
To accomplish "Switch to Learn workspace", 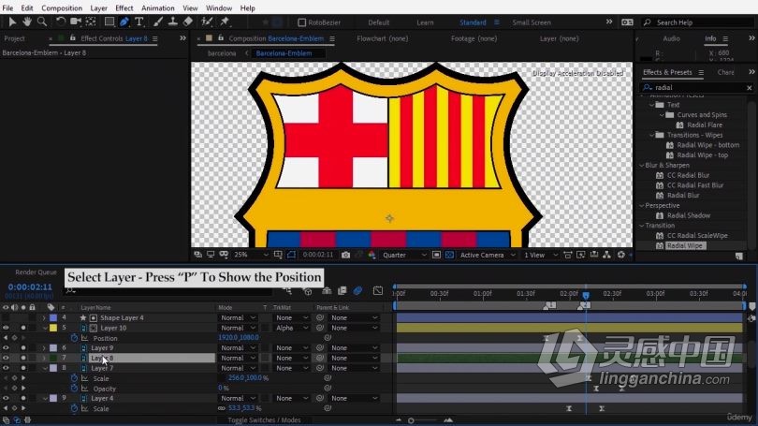I will tap(425, 22).
